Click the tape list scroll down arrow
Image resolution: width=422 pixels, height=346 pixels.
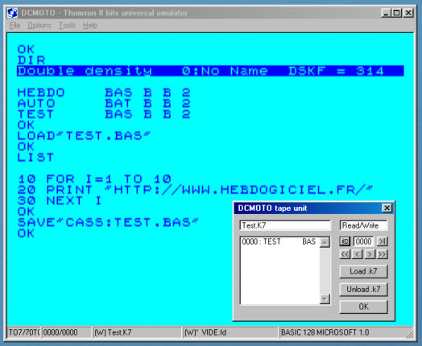tap(325, 299)
